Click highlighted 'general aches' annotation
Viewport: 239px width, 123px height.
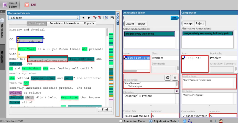(x=43, y=78)
